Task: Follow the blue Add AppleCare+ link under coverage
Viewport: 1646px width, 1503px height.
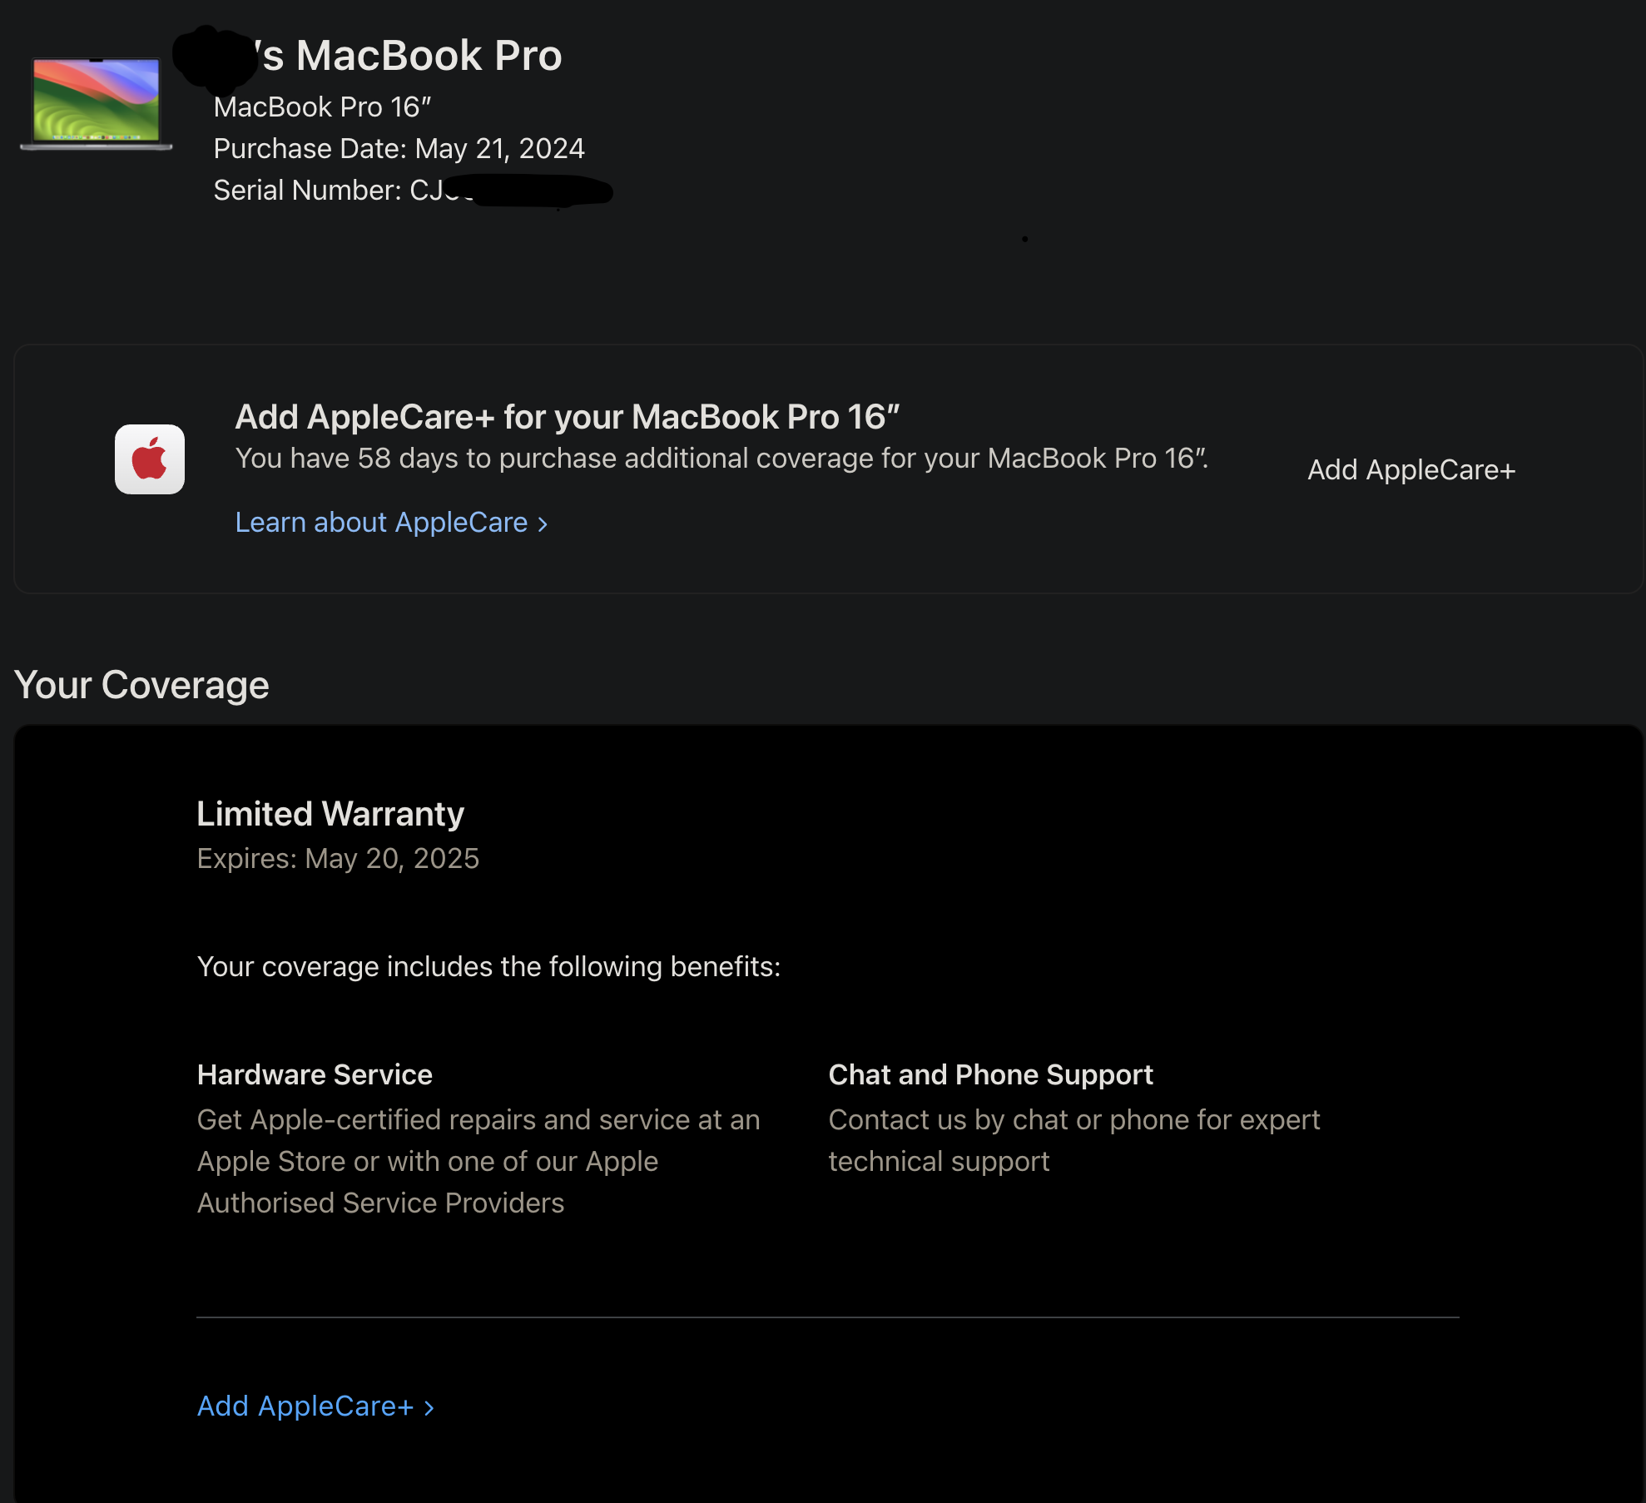Action: tap(305, 1406)
